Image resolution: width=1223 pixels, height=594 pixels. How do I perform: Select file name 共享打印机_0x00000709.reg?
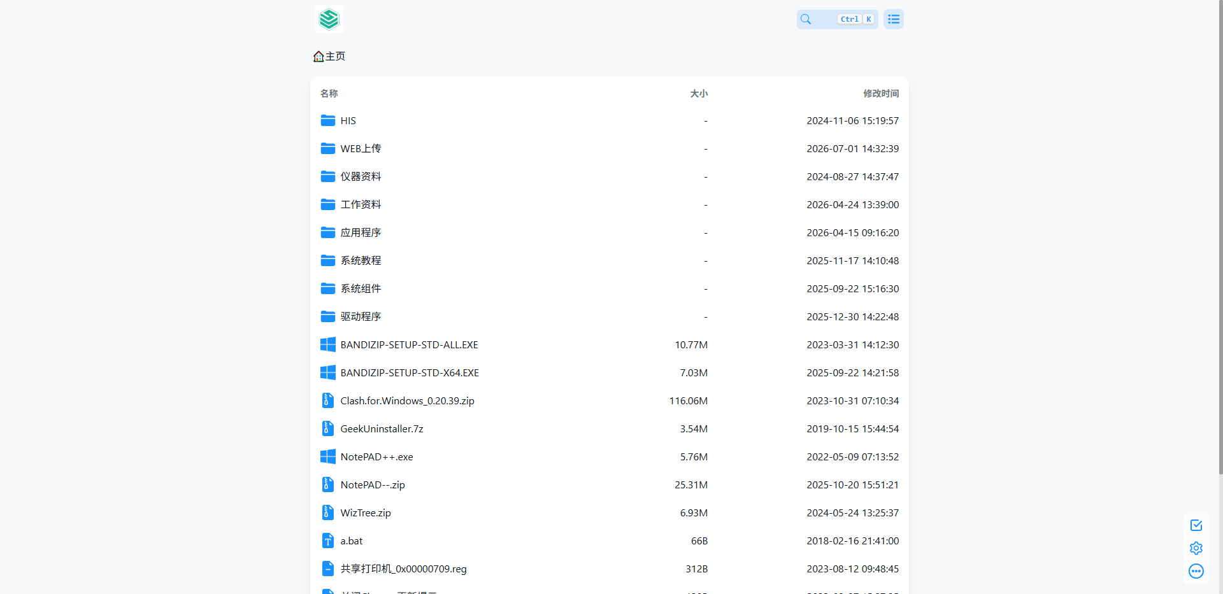pyautogui.click(x=403, y=569)
